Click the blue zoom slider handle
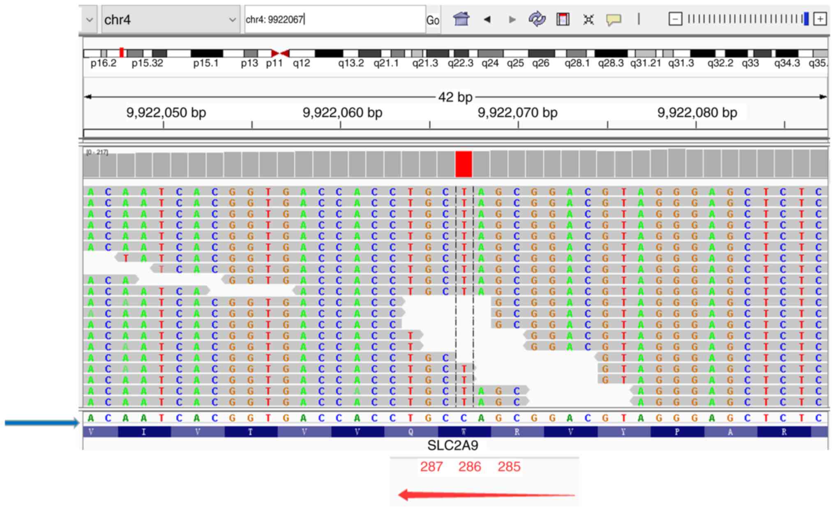This screenshot has width=835, height=511. coord(806,19)
